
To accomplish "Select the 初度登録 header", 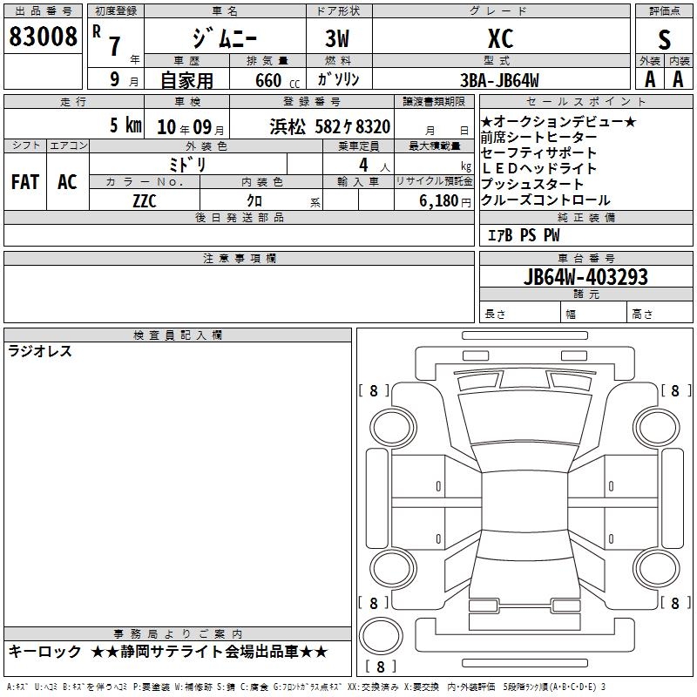I will (x=116, y=10).
